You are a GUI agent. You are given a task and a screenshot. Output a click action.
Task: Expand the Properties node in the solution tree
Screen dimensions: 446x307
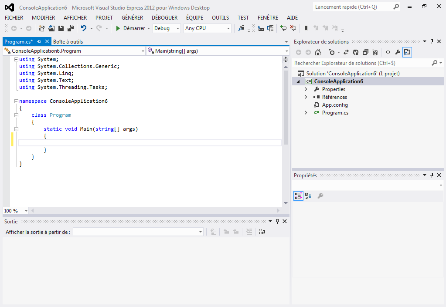click(x=306, y=89)
